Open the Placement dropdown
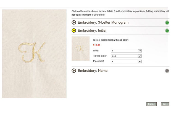 [x=126, y=61]
